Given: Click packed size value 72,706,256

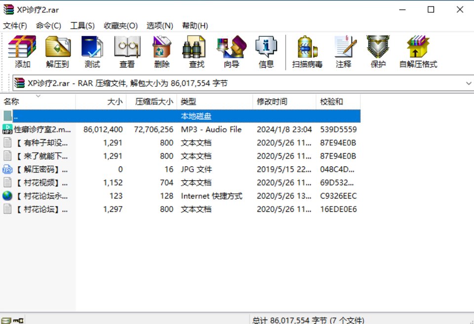Looking at the screenshot, I should click(x=154, y=129).
